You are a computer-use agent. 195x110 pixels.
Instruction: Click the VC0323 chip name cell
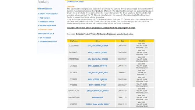tap(74, 85)
